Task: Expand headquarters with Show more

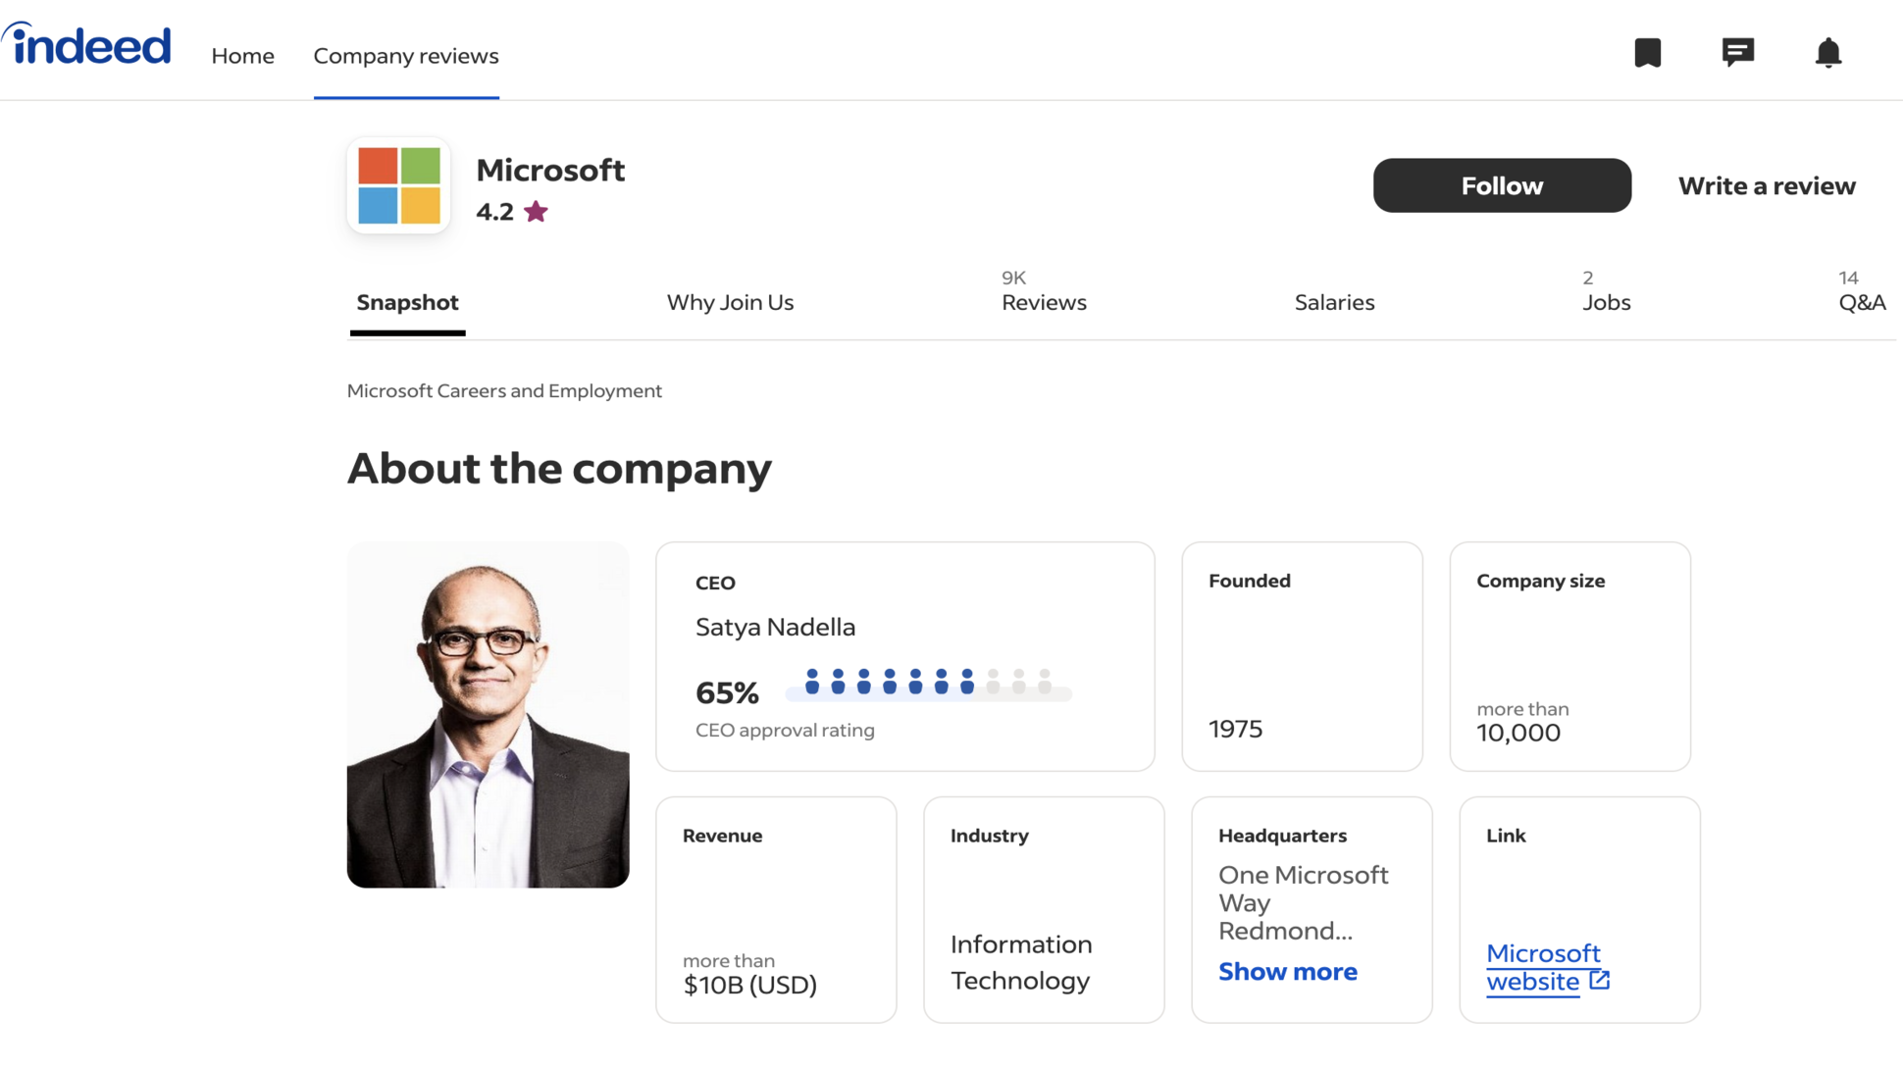Action: click(1288, 971)
